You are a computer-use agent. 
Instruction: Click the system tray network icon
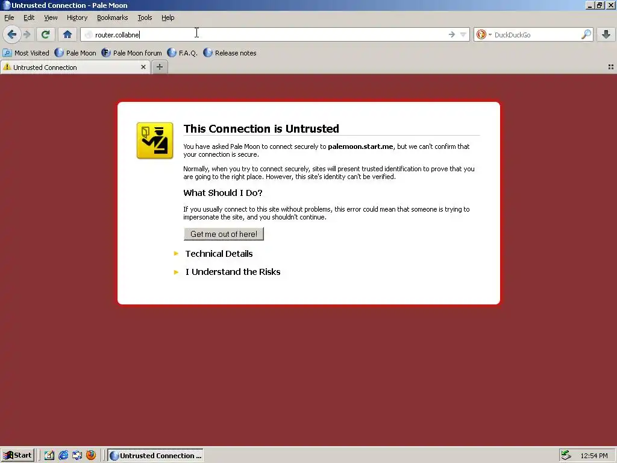click(x=566, y=456)
